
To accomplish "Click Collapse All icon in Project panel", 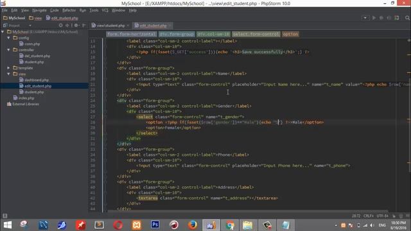I will click(x=67, y=26).
